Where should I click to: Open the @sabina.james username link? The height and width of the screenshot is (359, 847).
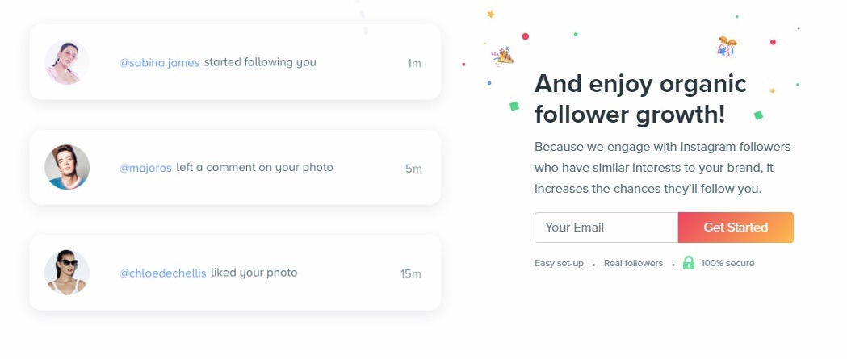pos(160,63)
